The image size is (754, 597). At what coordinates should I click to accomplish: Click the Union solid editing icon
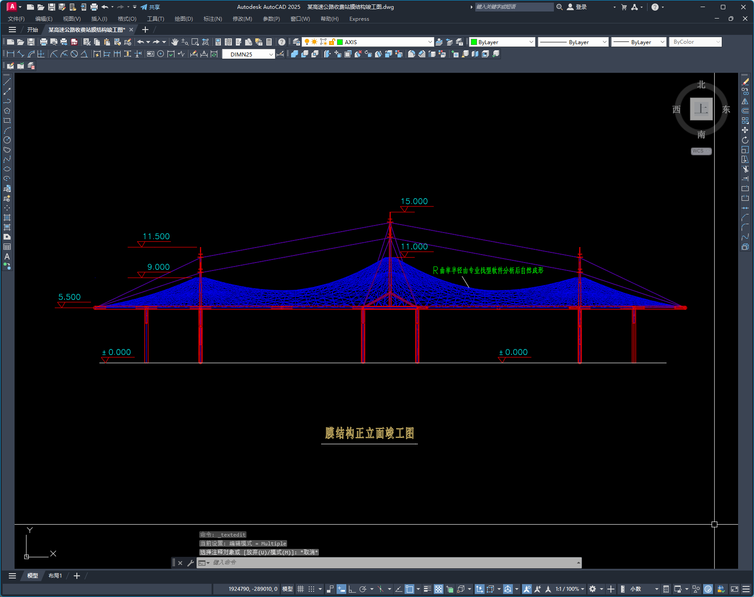tap(295, 54)
